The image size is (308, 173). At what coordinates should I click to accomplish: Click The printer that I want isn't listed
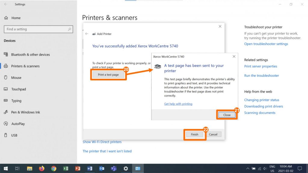[x=107, y=151]
